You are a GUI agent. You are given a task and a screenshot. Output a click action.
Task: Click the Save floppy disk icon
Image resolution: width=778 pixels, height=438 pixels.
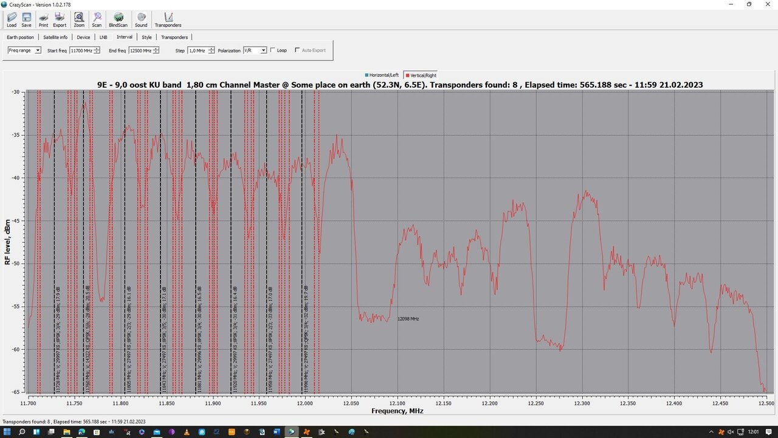click(27, 19)
